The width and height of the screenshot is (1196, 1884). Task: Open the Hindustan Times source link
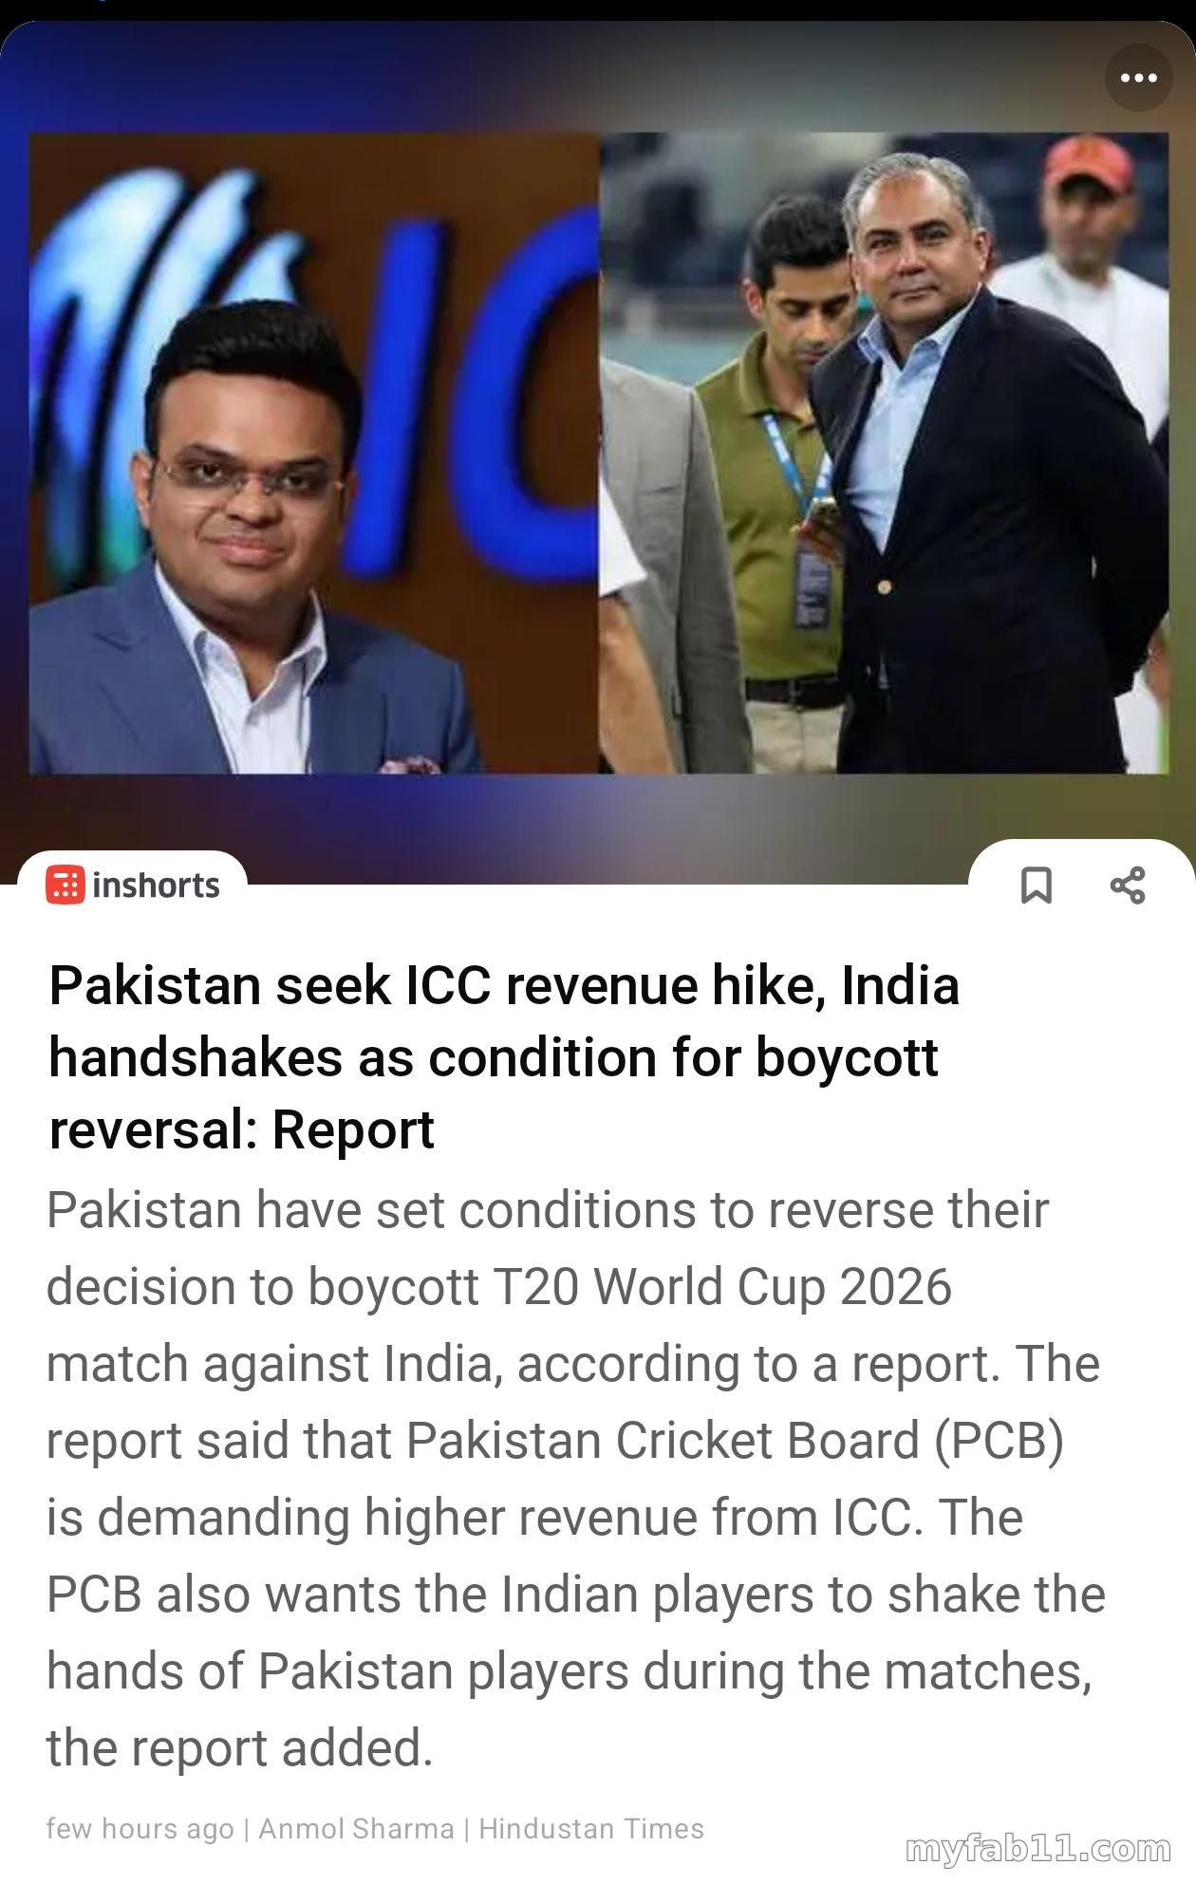point(591,1828)
